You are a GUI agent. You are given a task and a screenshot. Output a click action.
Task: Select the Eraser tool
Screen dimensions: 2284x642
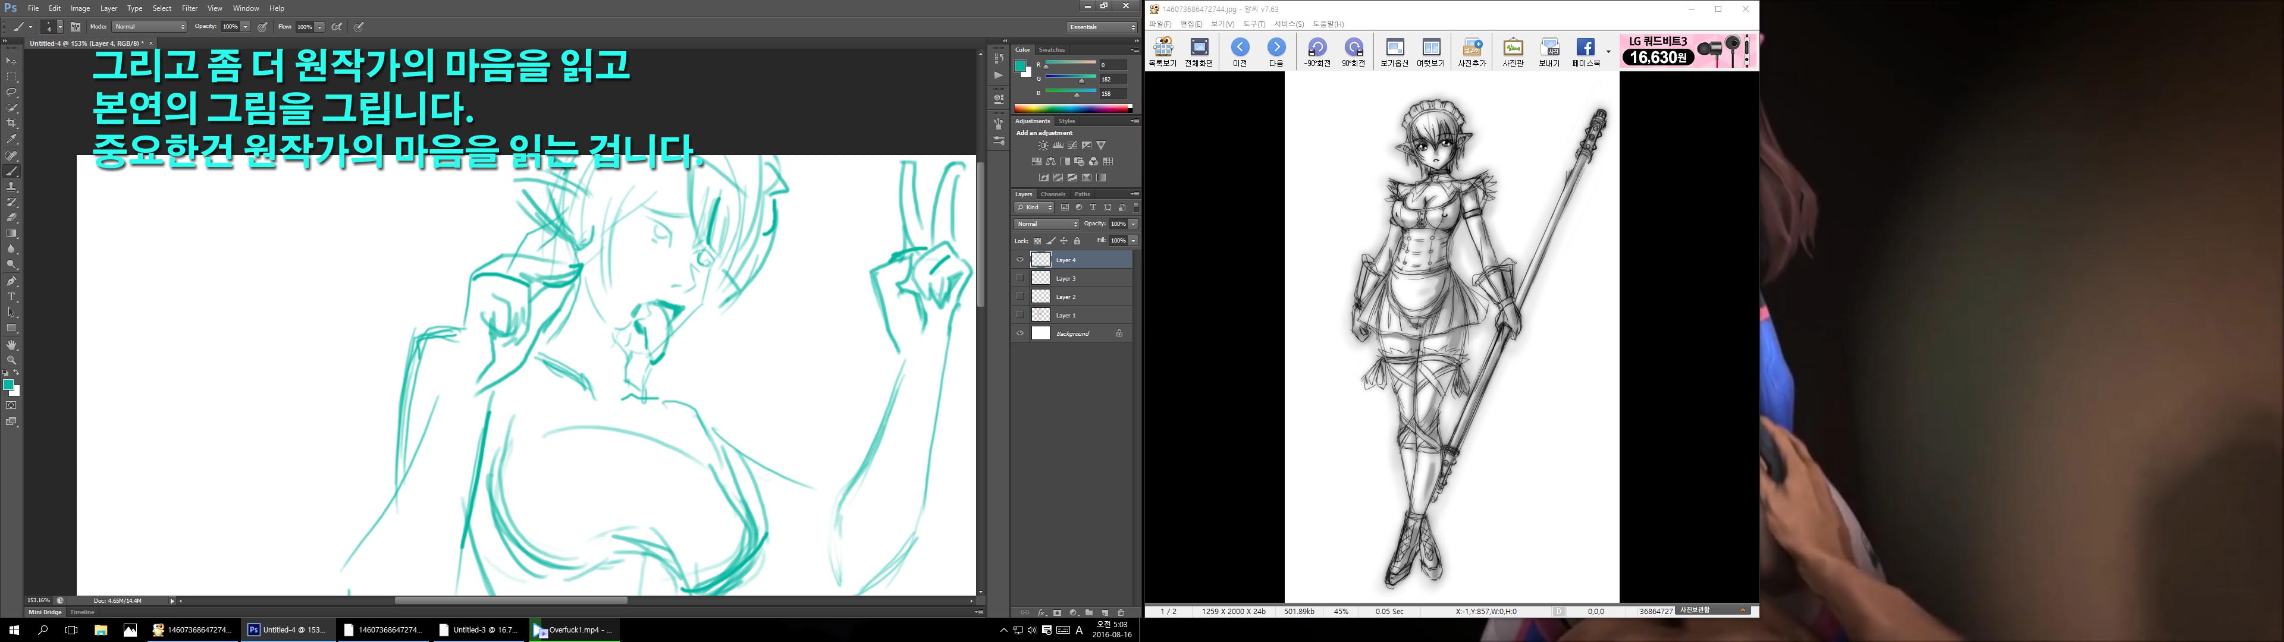(x=11, y=218)
